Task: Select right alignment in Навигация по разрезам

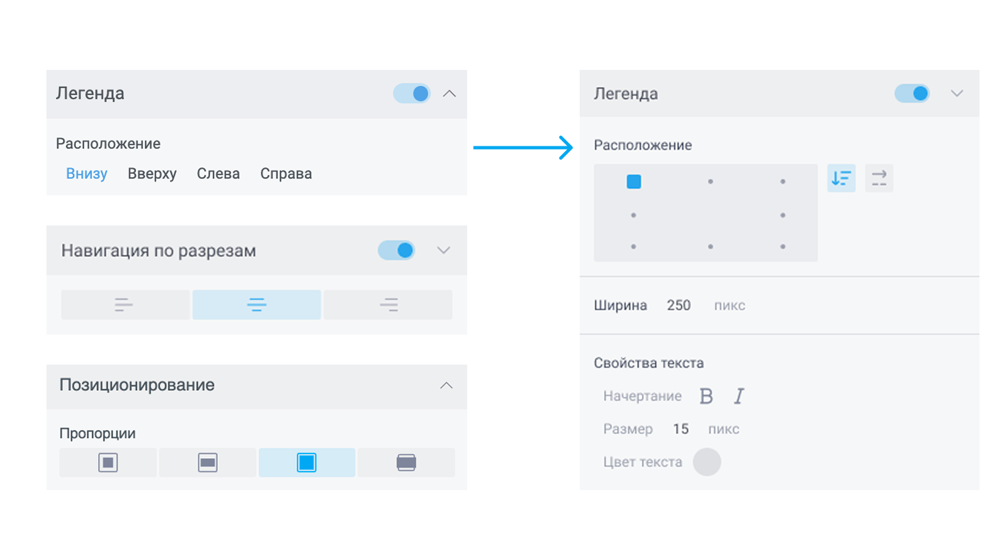Action: click(388, 305)
